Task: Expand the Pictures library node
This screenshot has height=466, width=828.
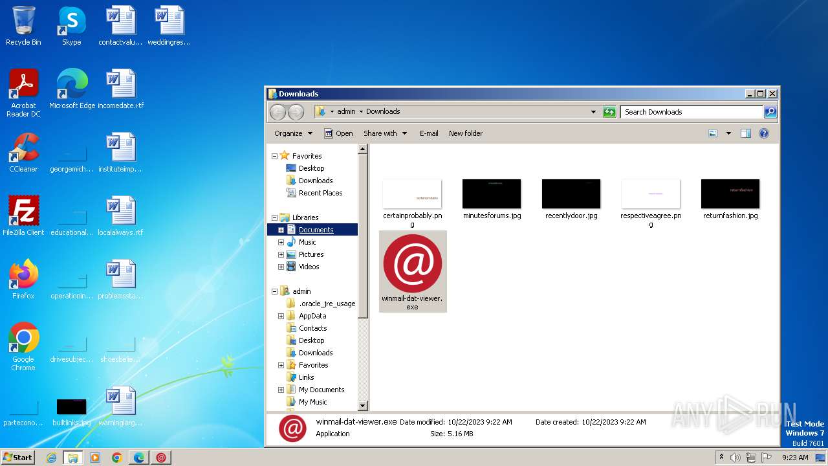Action: pos(281,254)
